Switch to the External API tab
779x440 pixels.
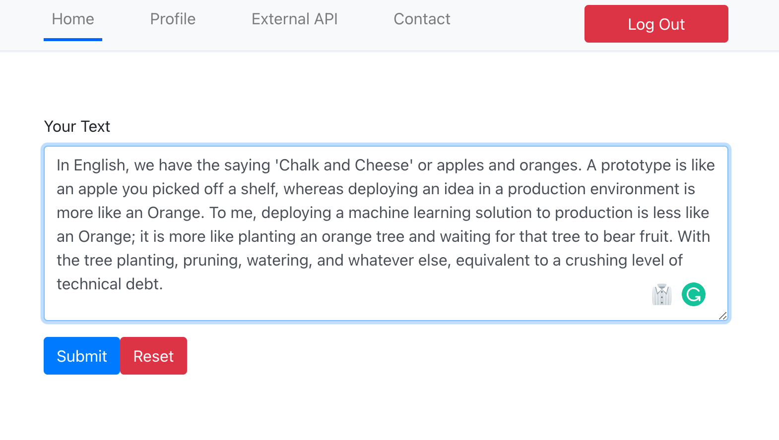click(294, 19)
